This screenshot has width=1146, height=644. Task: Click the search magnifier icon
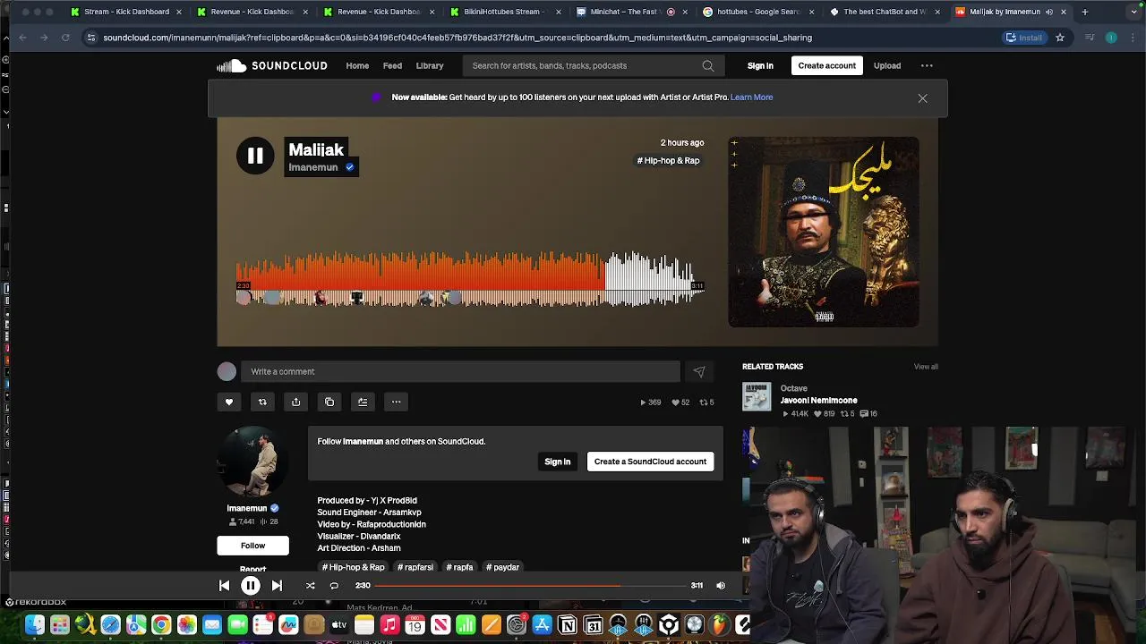(x=708, y=65)
